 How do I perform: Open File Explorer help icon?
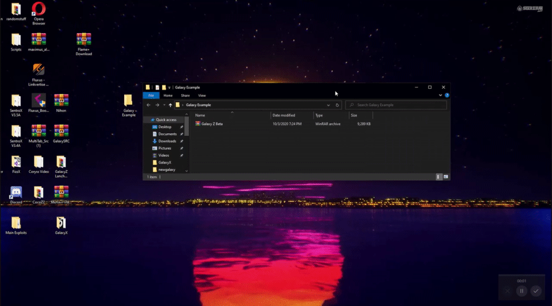coord(447,95)
